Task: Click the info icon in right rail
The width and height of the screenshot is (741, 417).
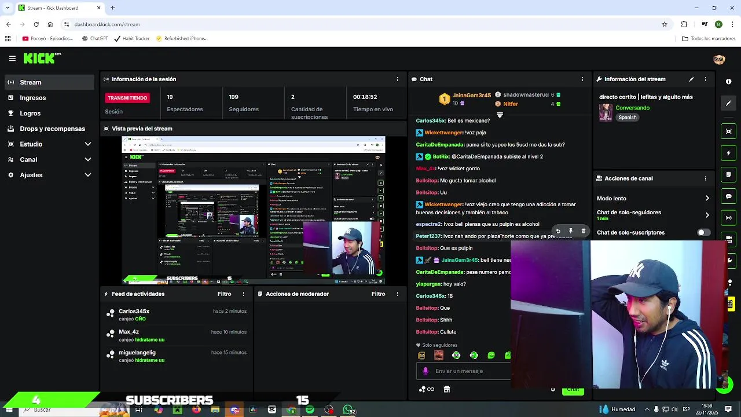Action: coord(729,82)
